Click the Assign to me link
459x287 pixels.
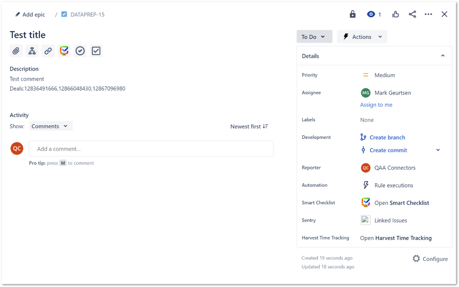[376, 105]
